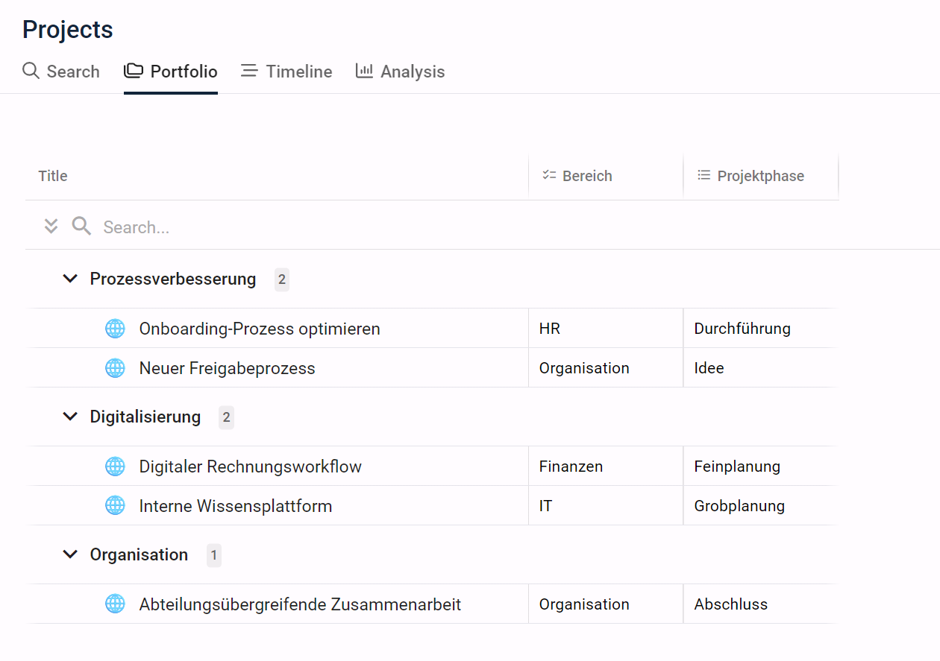This screenshot has height=661, width=940.
Task: Sort by the Bereich column header
Action: (587, 176)
